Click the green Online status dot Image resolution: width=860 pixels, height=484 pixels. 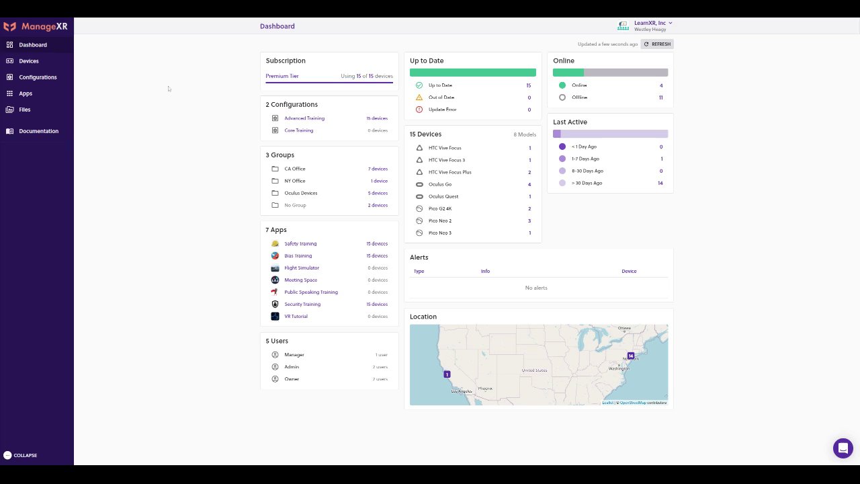coord(562,85)
